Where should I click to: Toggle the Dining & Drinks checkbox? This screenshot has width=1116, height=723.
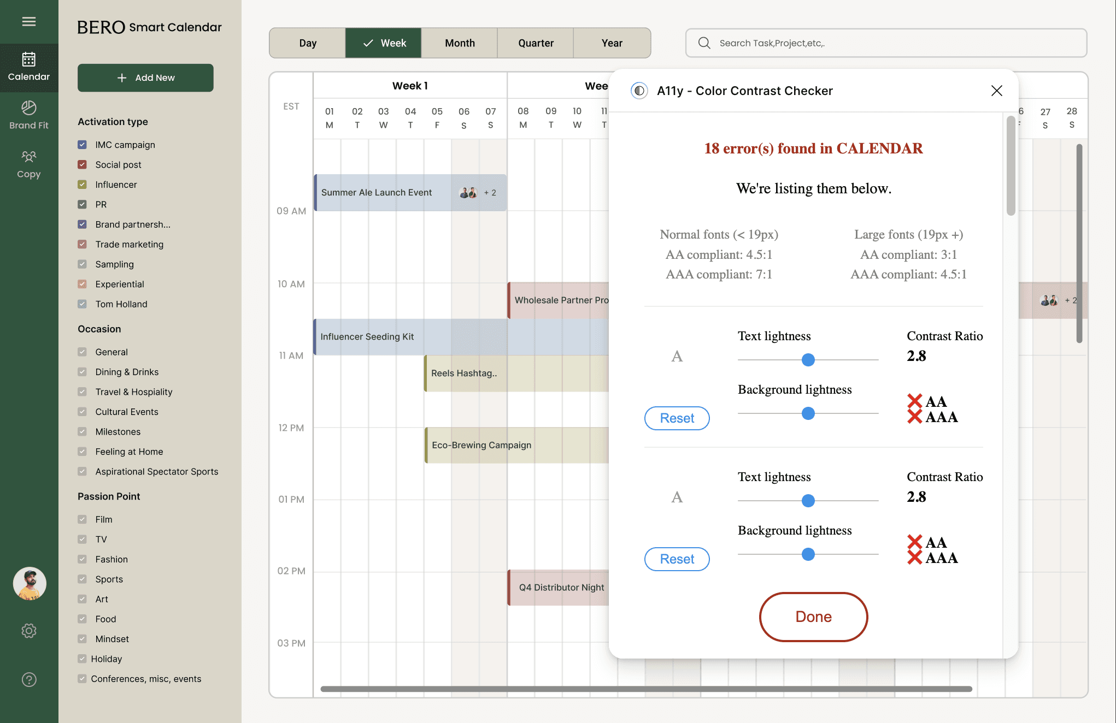click(x=82, y=372)
